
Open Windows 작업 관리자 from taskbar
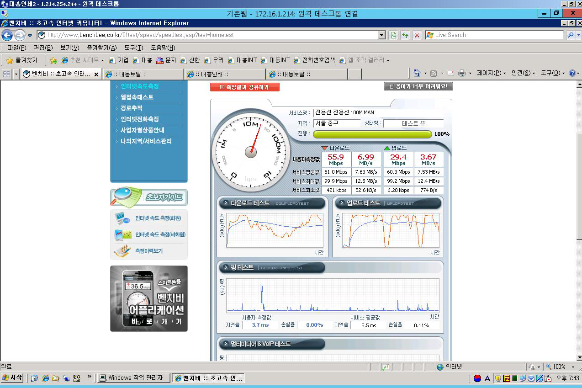(x=133, y=378)
